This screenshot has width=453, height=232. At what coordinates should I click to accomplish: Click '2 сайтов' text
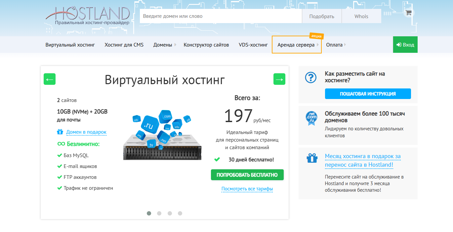point(67,100)
